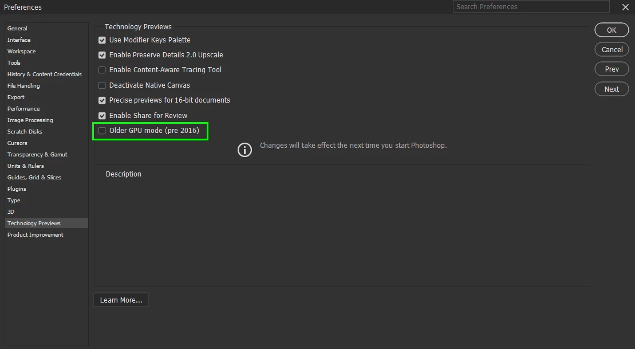This screenshot has height=349, width=635.
Task: Go to Workspace preferences
Action: 46,52
